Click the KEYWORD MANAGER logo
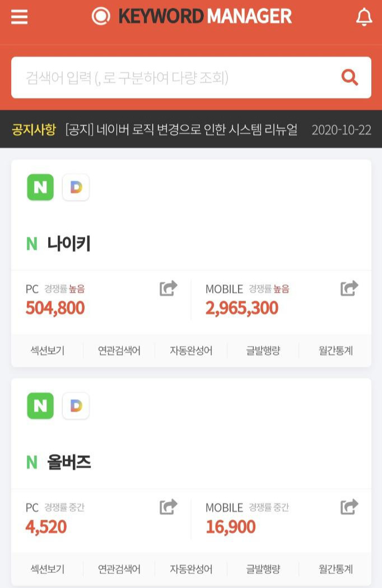Viewport: 382px width, 588px height. pos(192,16)
